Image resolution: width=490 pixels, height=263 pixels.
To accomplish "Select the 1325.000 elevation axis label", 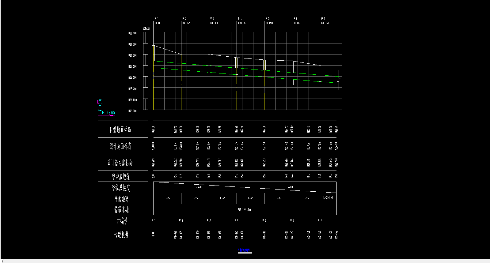I will (132, 89).
